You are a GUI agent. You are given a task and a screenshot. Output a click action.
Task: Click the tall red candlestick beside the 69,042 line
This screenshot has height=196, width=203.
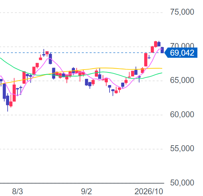(x=146, y=60)
